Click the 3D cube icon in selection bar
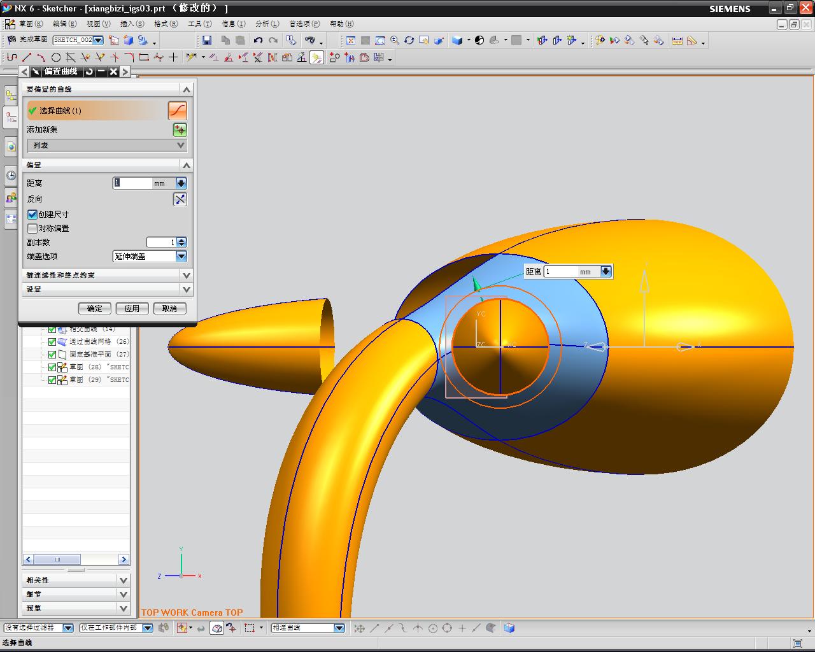The image size is (815, 652). [x=509, y=628]
